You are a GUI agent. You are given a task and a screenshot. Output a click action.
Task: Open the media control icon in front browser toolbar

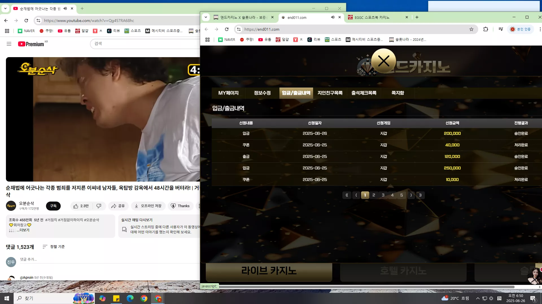pos(501,29)
